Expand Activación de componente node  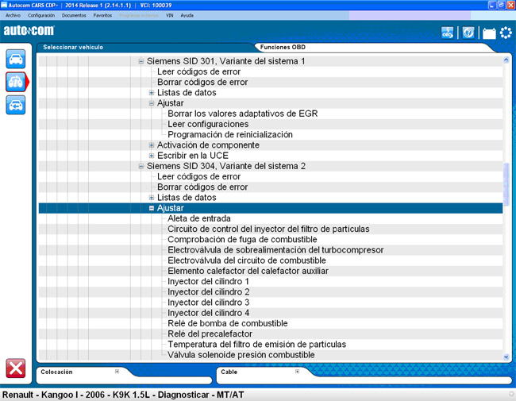tap(152, 145)
